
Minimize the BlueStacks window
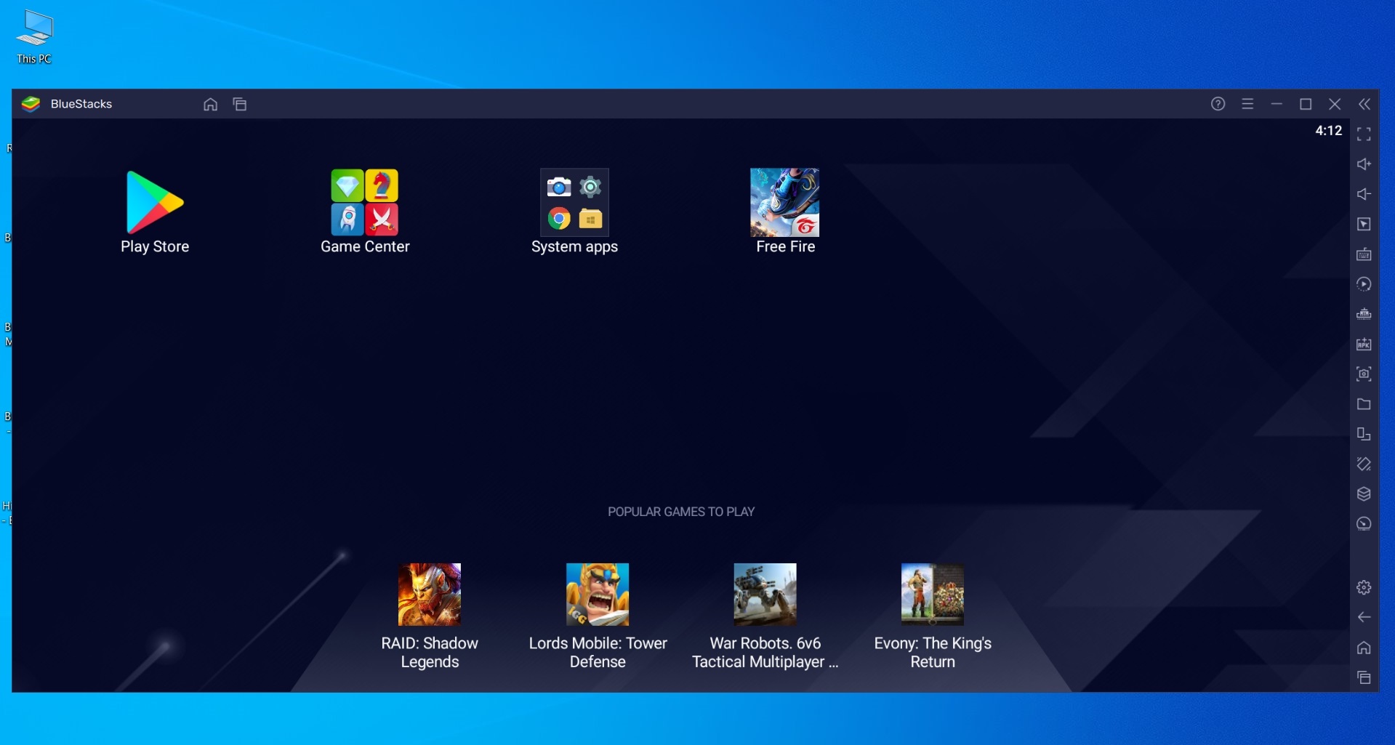(x=1277, y=104)
